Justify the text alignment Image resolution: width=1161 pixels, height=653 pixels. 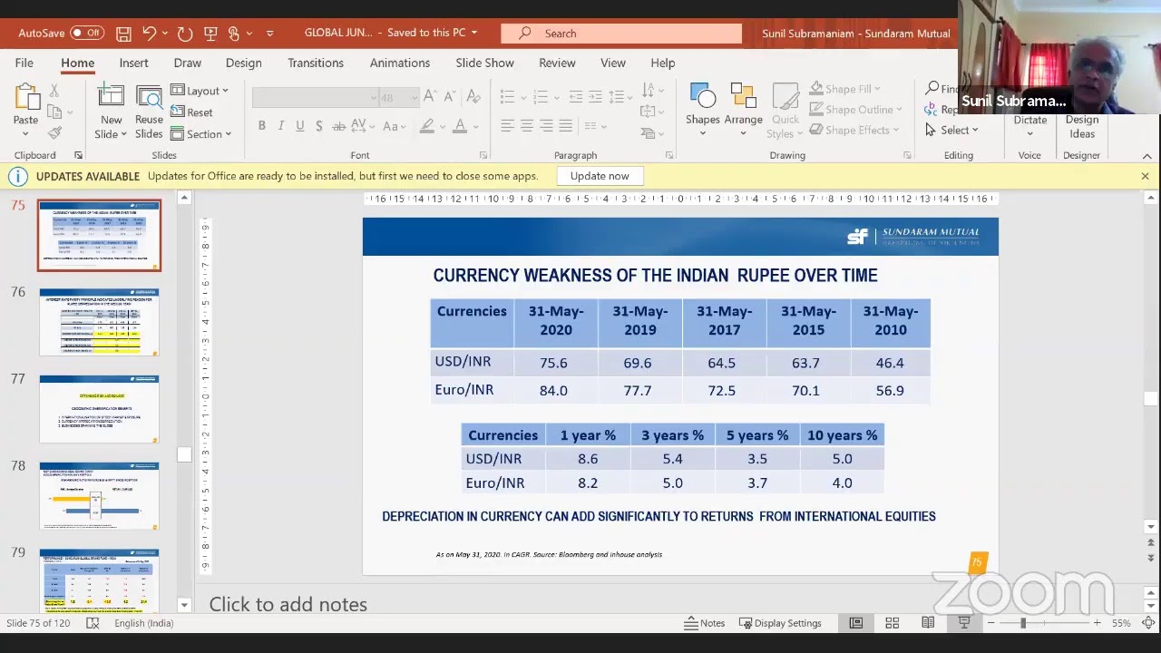pyautogui.click(x=566, y=126)
